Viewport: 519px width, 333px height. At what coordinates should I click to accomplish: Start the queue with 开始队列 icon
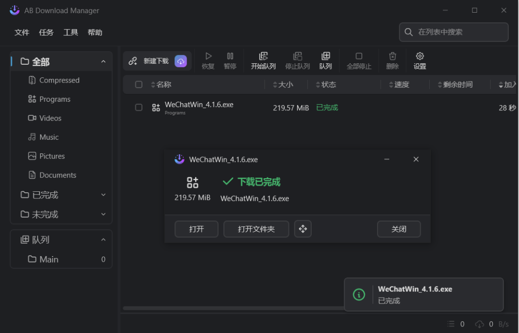pos(263,57)
